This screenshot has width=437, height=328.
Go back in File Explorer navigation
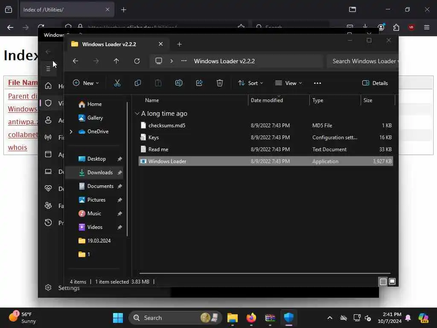75,61
